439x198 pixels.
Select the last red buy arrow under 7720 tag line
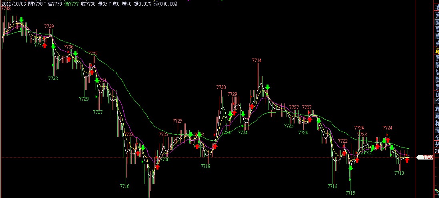[x=407, y=160]
